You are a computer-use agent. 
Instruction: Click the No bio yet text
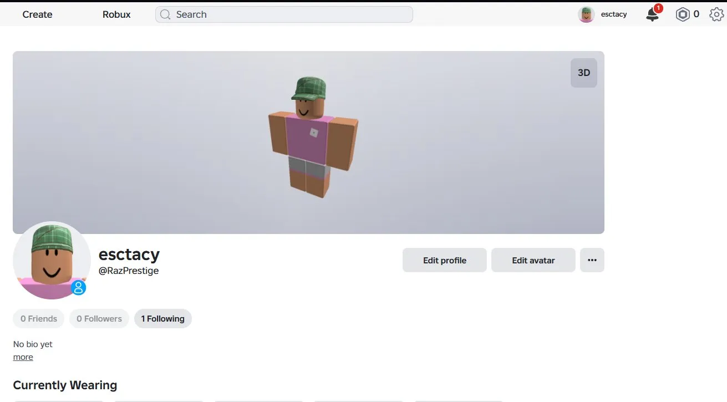pyautogui.click(x=33, y=344)
